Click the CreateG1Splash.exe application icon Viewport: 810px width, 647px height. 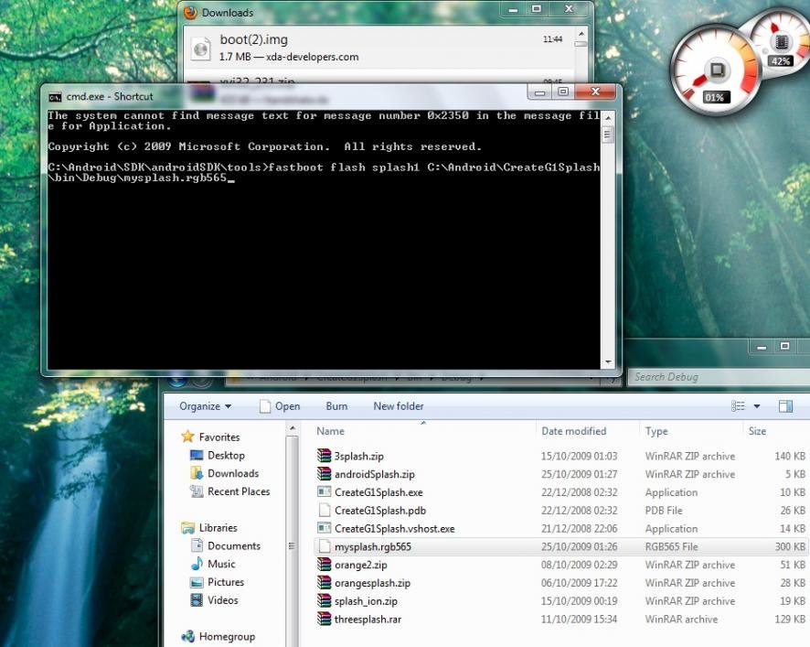tap(324, 491)
